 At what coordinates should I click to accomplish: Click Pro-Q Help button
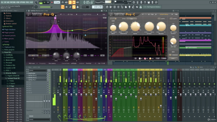(x=104, y=14)
